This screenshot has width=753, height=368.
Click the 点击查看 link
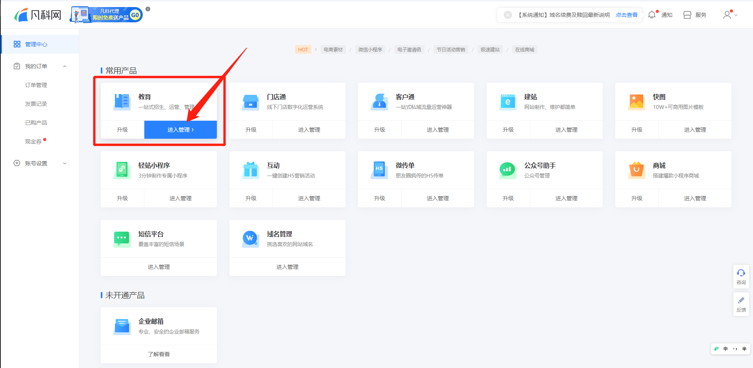click(x=626, y=15)
